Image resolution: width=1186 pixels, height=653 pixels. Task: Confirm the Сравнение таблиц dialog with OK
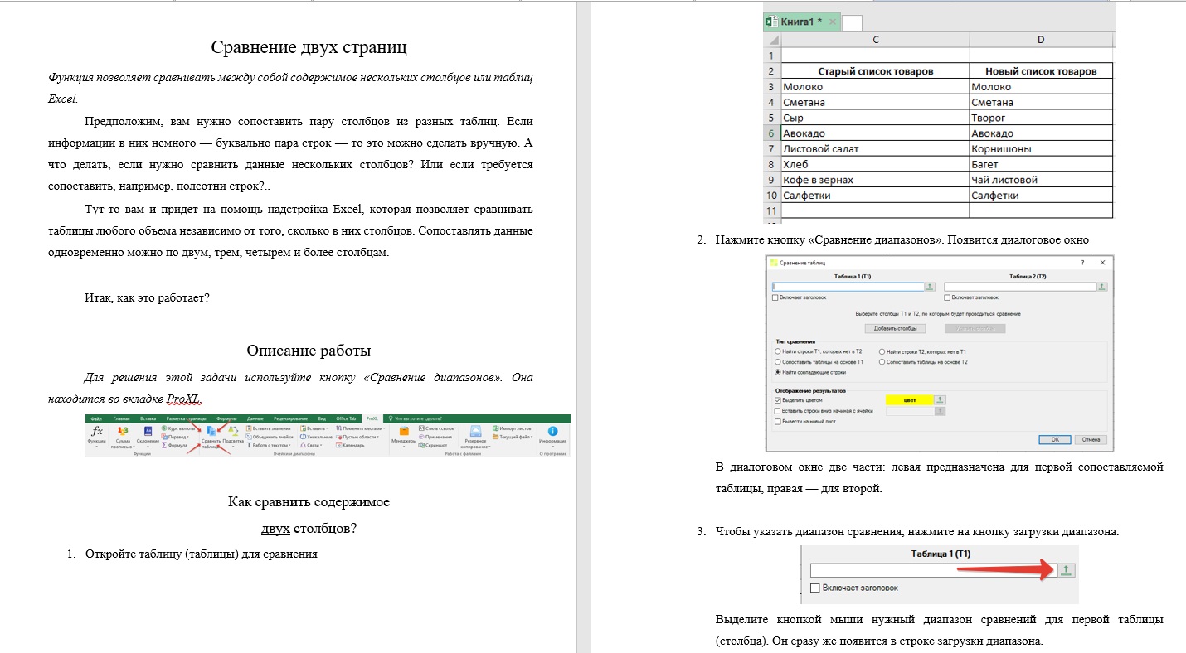click(x=1055, y=439)
